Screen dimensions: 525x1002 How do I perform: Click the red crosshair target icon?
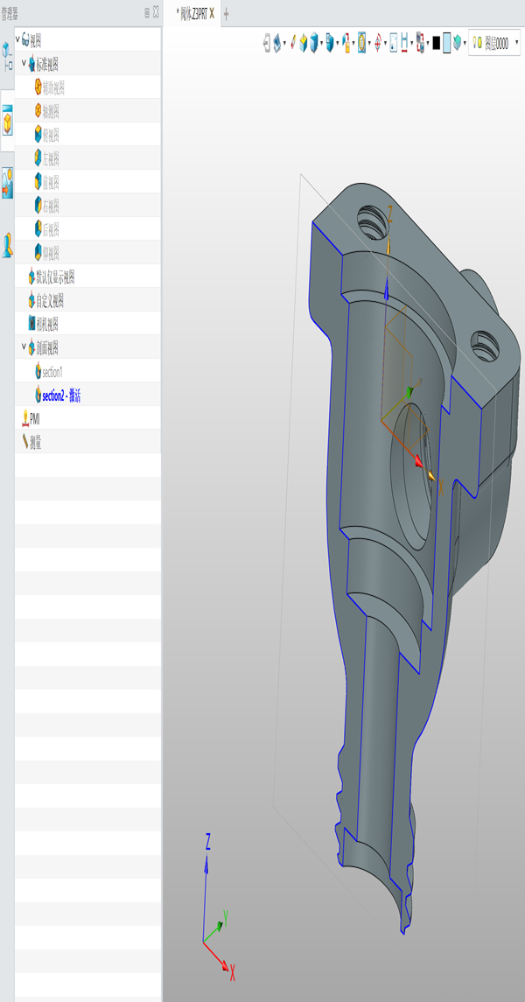coord(377,43)
